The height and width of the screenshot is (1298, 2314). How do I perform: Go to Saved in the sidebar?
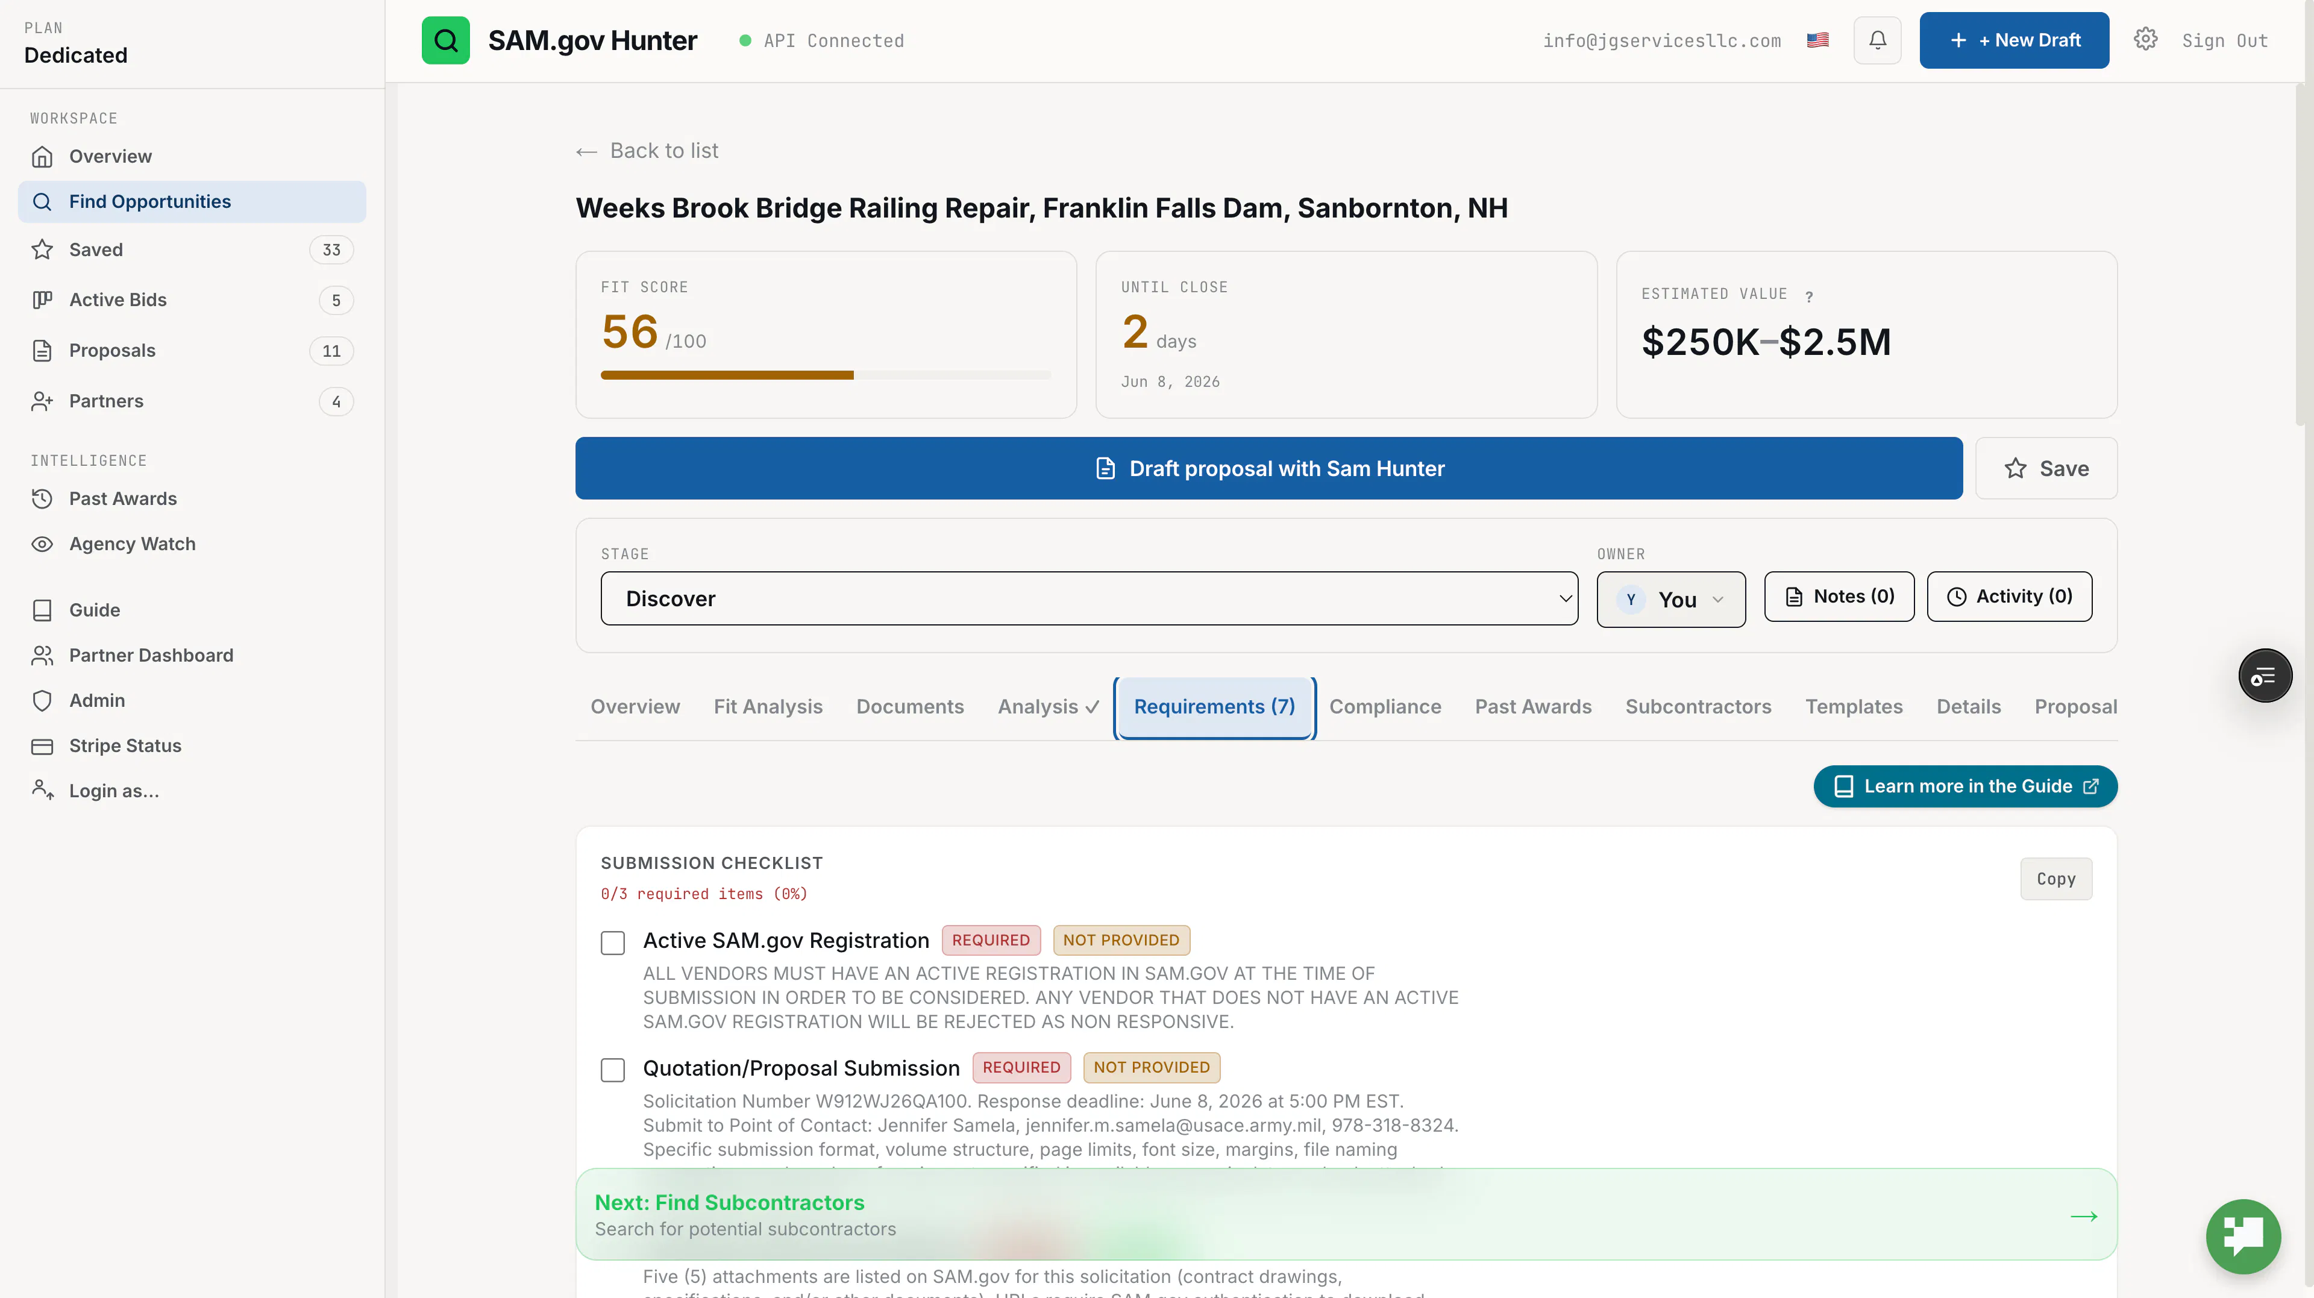pyautogui.click(x=192, y=249)
